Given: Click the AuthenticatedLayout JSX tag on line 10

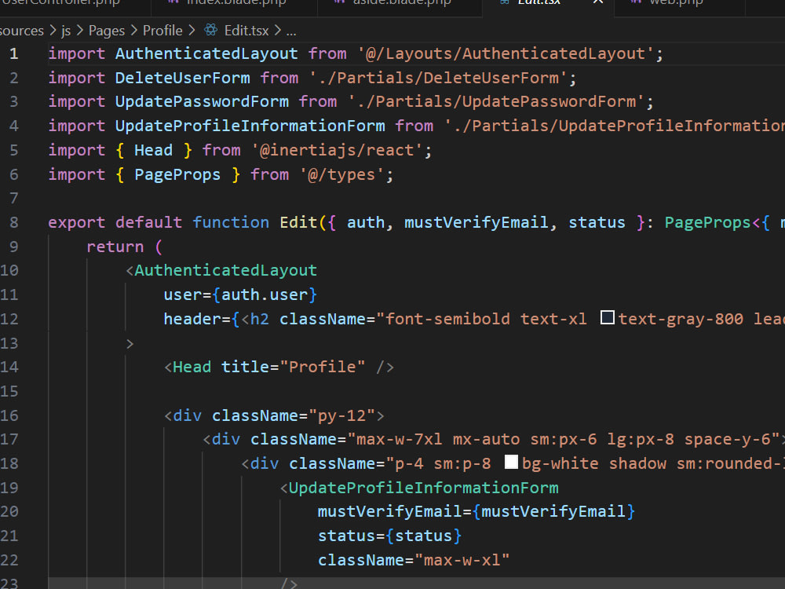Looking at the screenshot, I should coord(225,270).
